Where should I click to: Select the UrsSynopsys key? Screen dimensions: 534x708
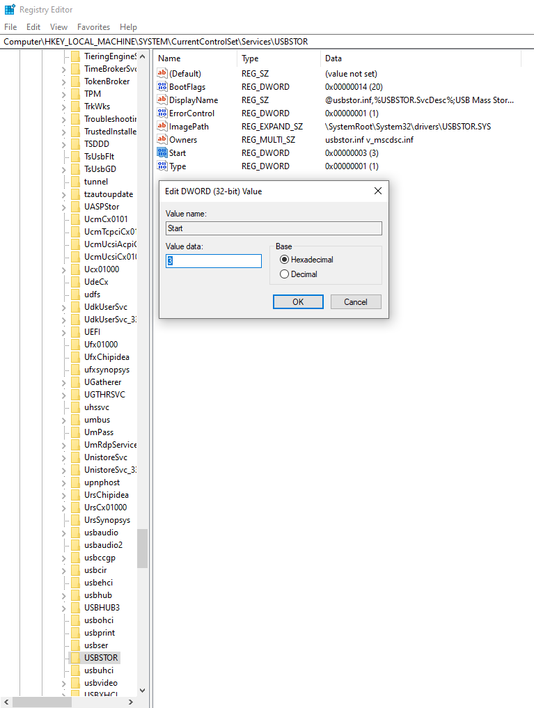pyautogui.click(x=107, y=520)
